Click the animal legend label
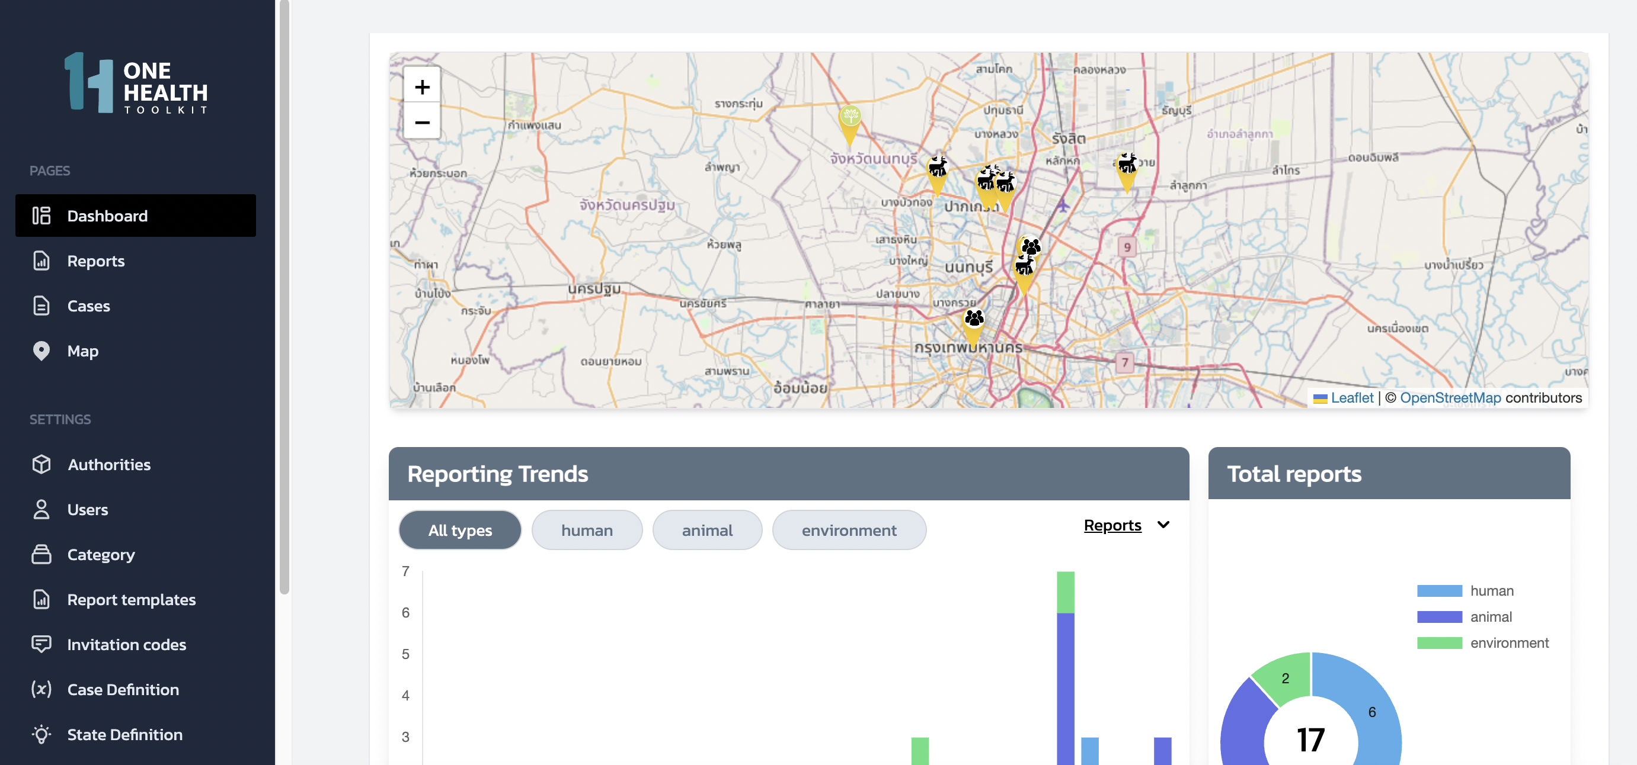Viewport: 1637px width, 765px height. click(x=1491, y=616)
